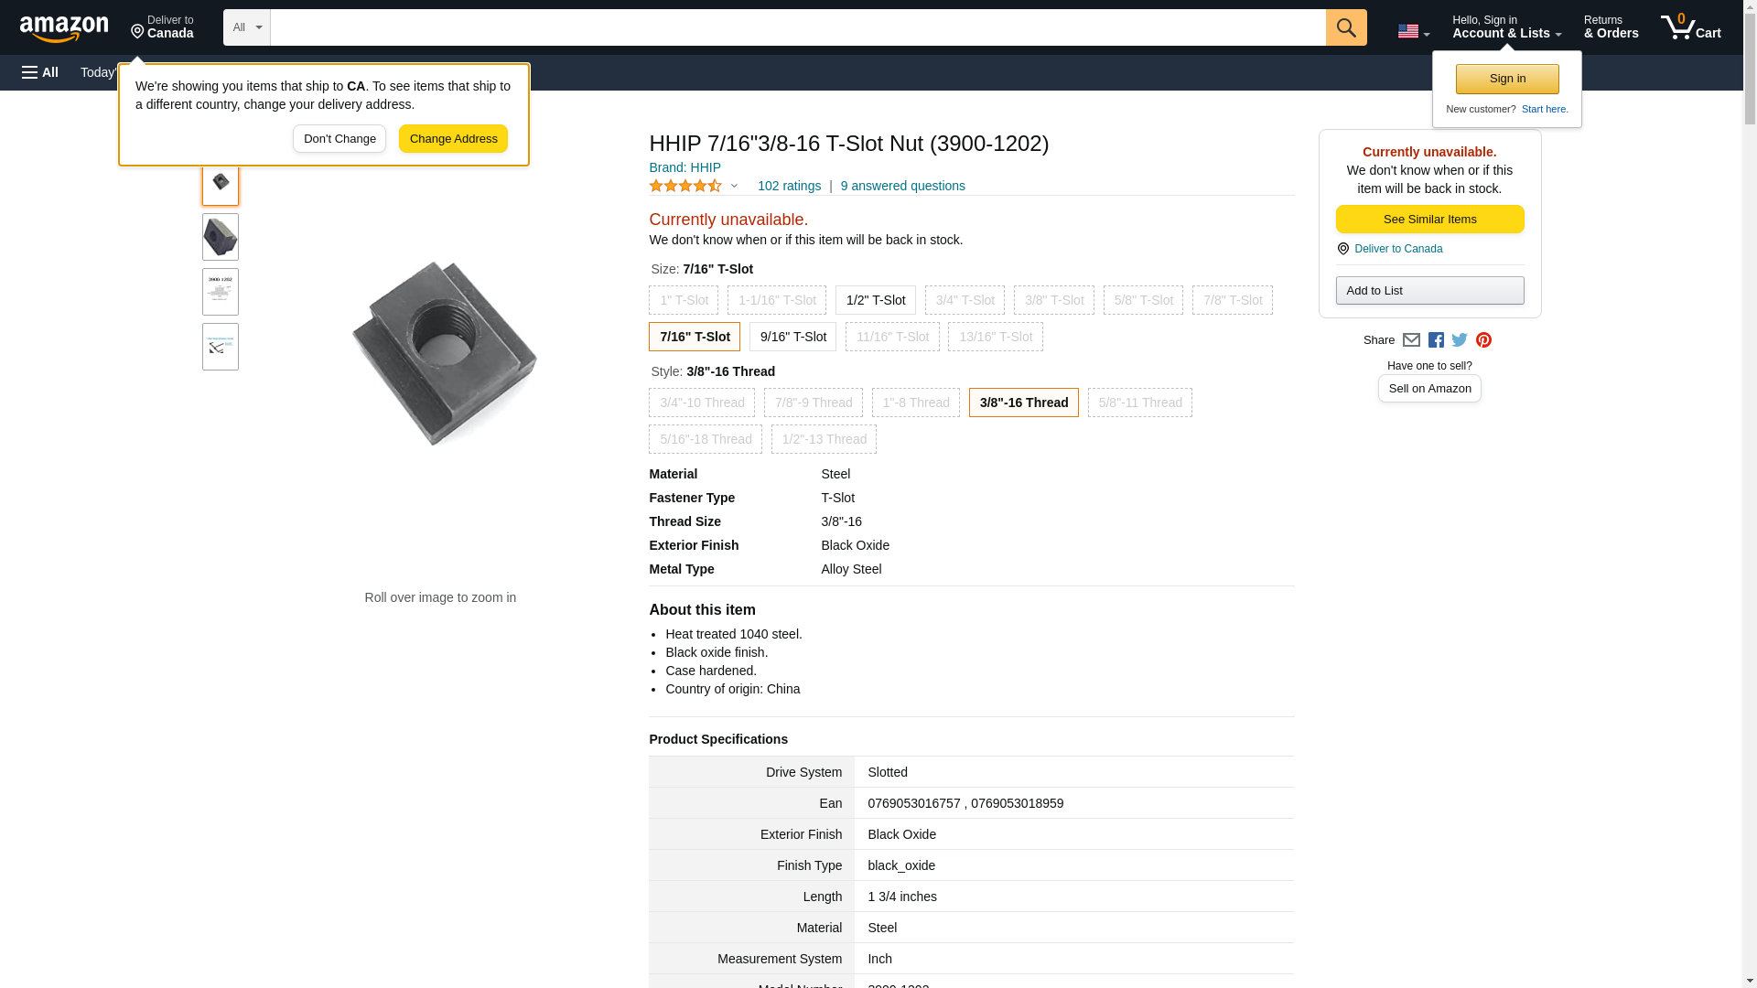Screen dimensions: 1757x988
Task: Share product on Twitter
Action: (x=1460, y=340)
